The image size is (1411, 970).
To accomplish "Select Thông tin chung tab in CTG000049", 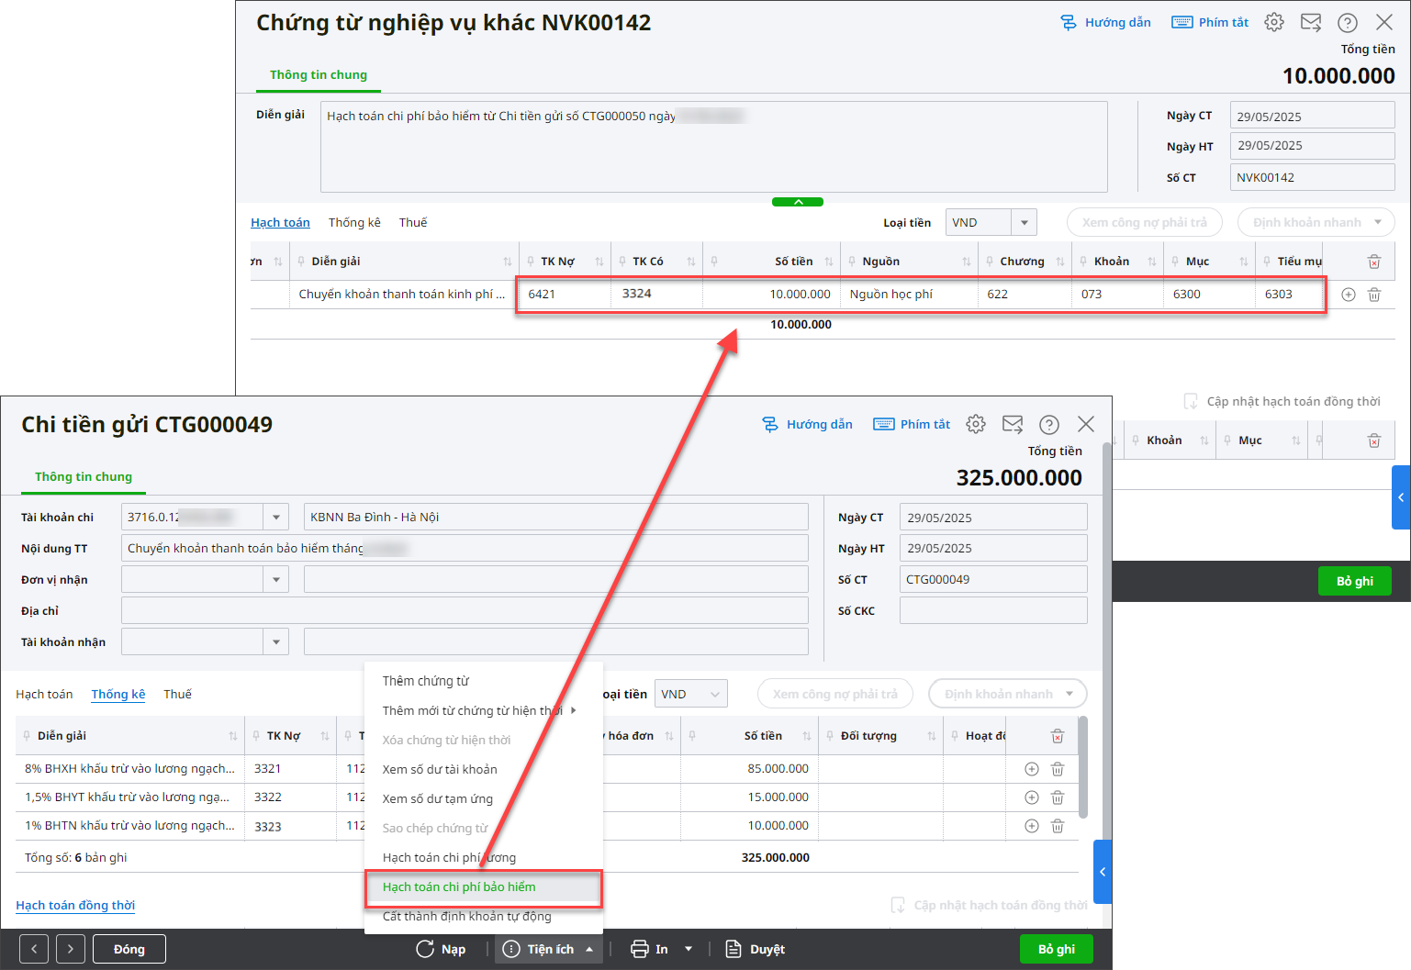I will coord(84,477).
